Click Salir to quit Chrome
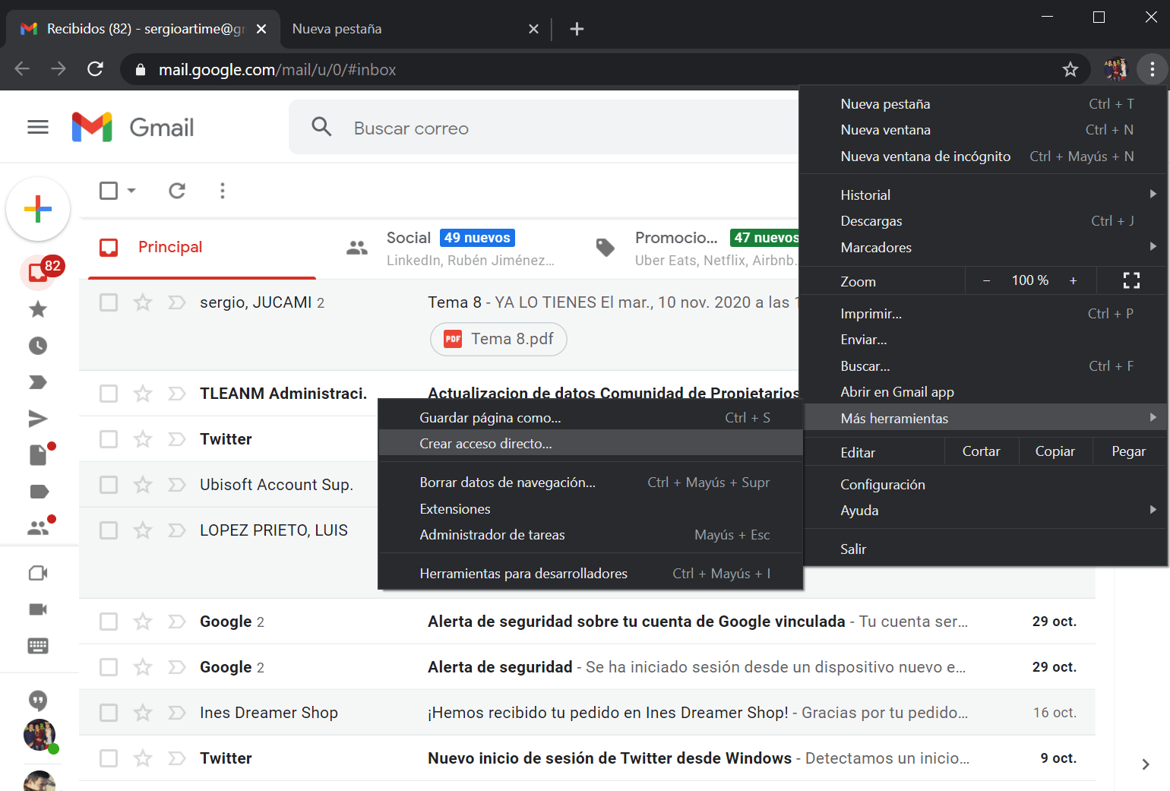The height and width of the screenshot is (791, 1170). 982,549
